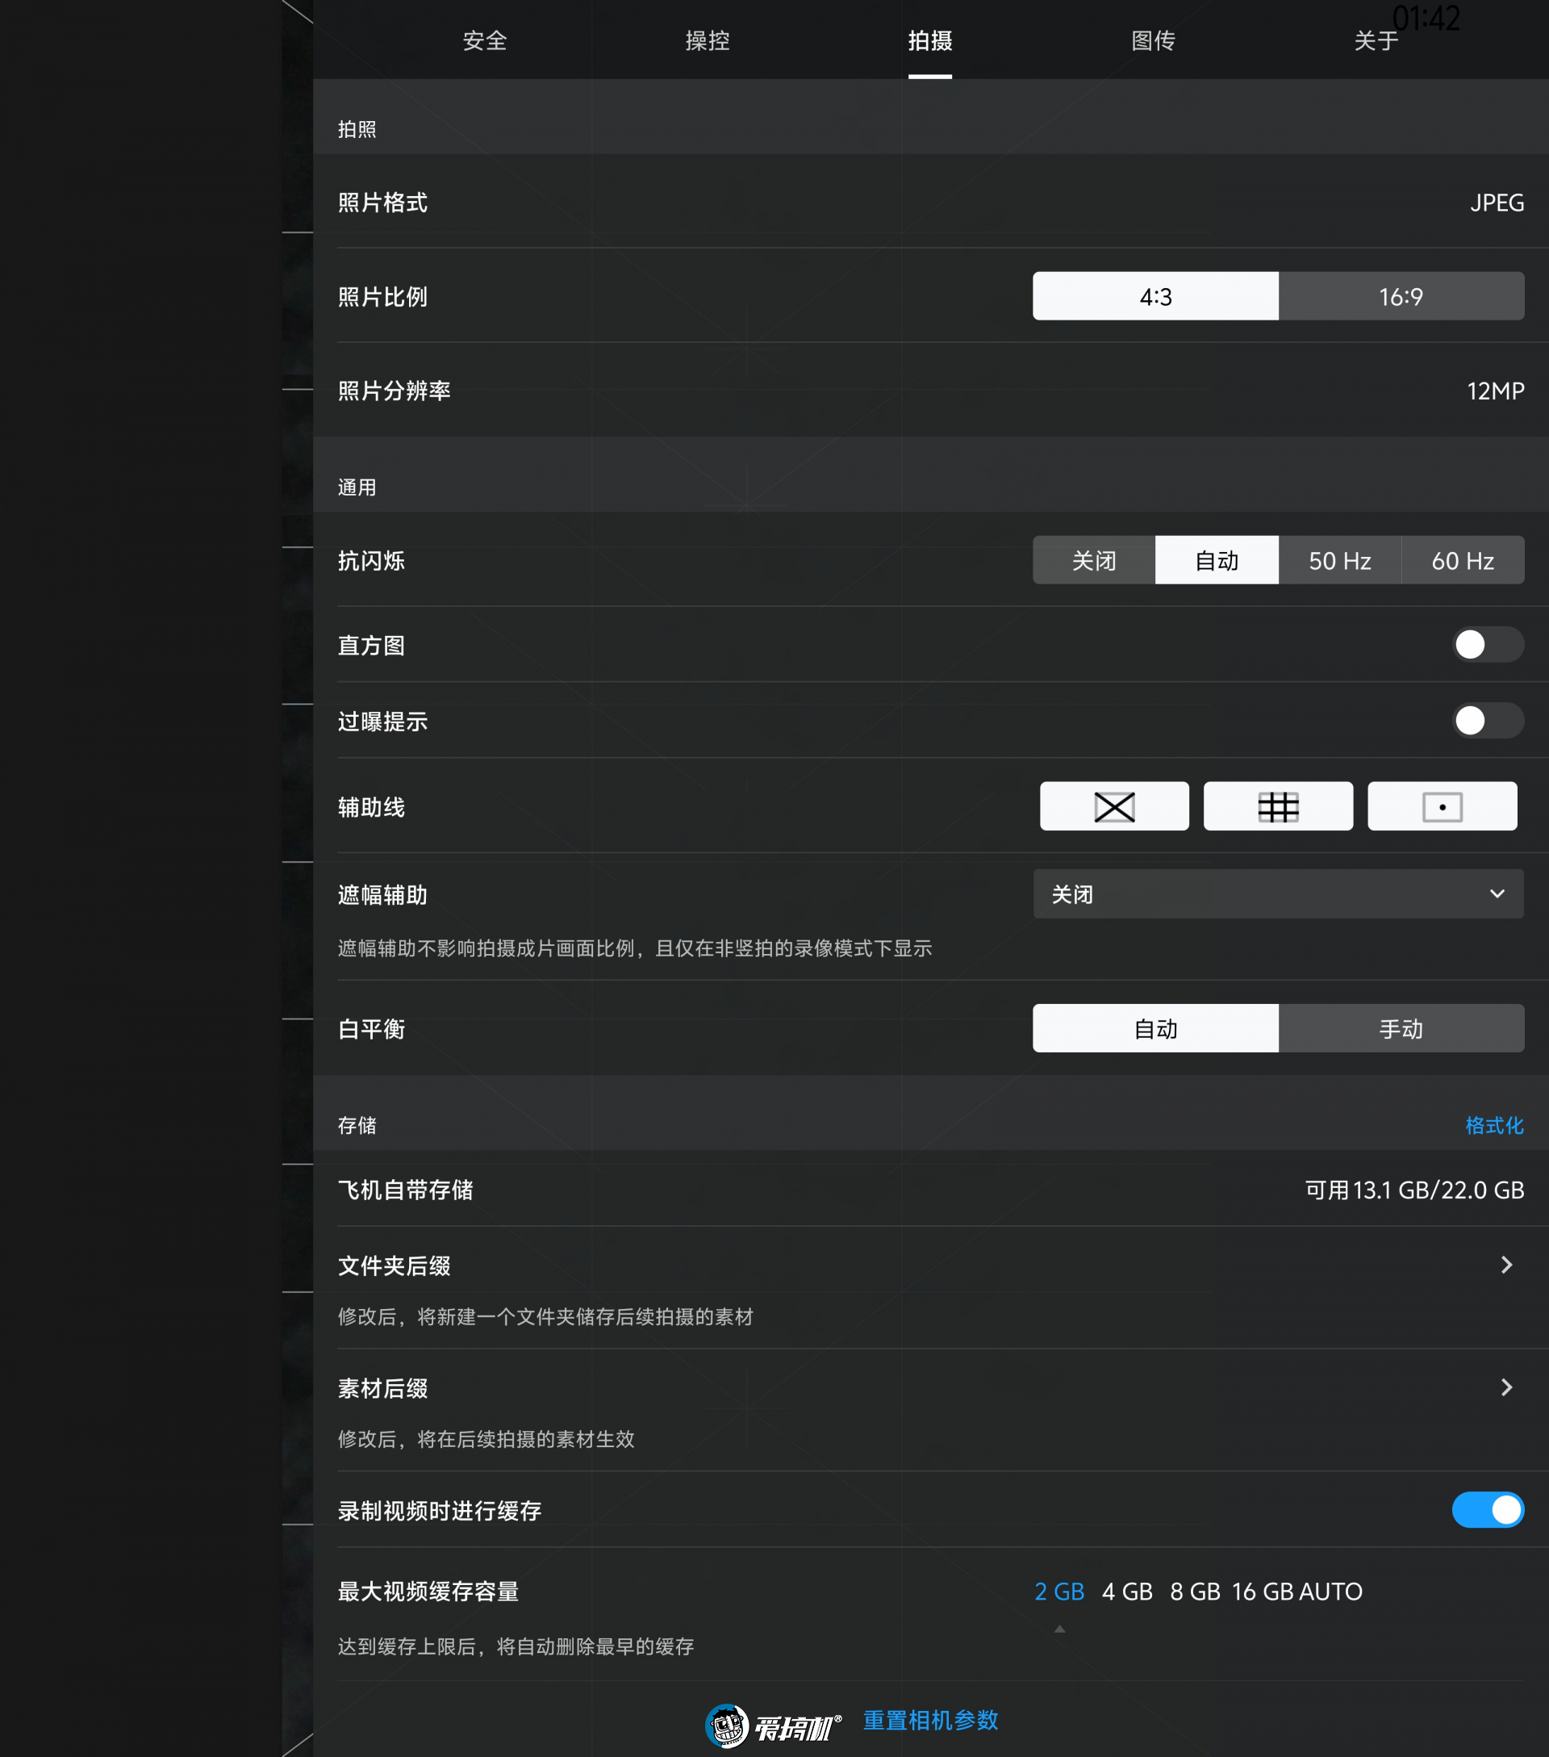Switch to the 操控 tab
This screenshot has width=1549, height=1757.
[707, 40]
